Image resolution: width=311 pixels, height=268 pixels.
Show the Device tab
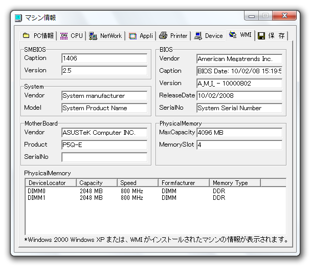click(x=208, y=36)
